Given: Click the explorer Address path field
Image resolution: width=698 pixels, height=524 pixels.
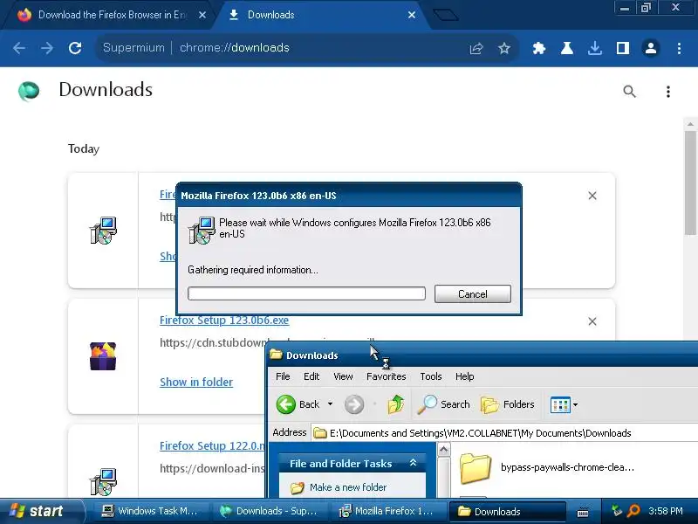Looking at the screenshot, I should click(504, 433).
